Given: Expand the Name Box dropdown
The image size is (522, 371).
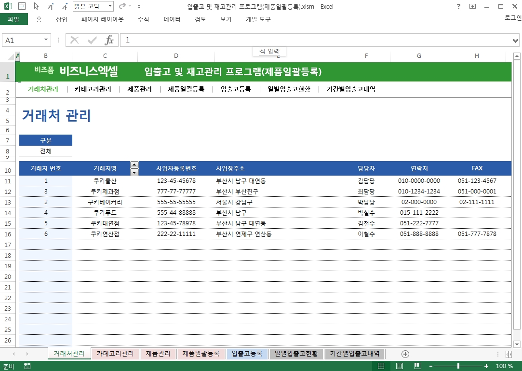Looking at the screenshot, I should (46, 41).
